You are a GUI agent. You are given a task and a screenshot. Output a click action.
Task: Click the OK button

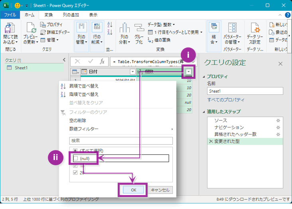pos(133,190)
